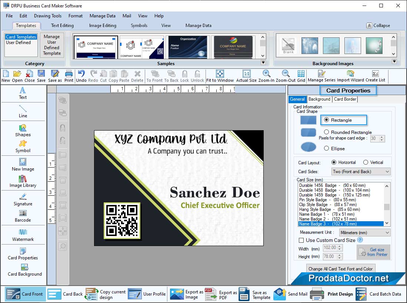Click the Card Size list scrollbar down arrow
The width and height of the screenshot is (407, 303).
click(x=387, y=223)
